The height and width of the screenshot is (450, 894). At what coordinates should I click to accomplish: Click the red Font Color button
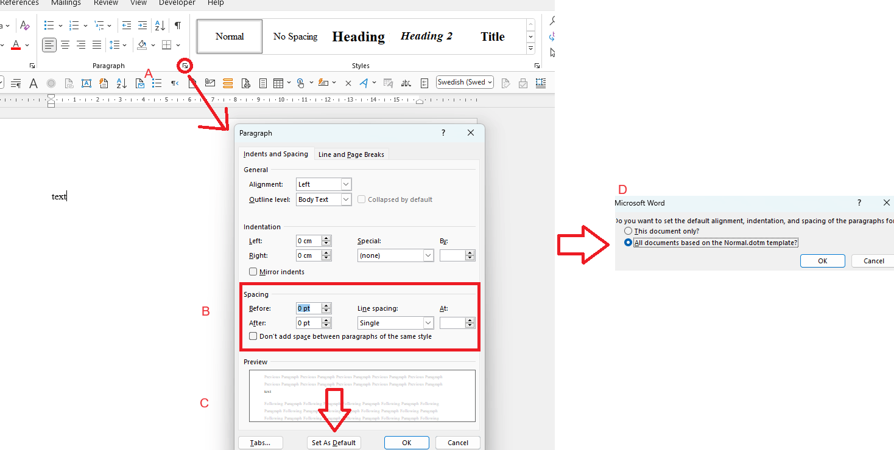tap(16, 45)
